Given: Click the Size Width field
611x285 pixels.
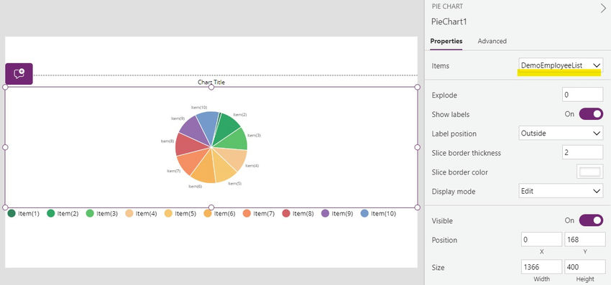Looking at the screenshot, I should point(541,267).
